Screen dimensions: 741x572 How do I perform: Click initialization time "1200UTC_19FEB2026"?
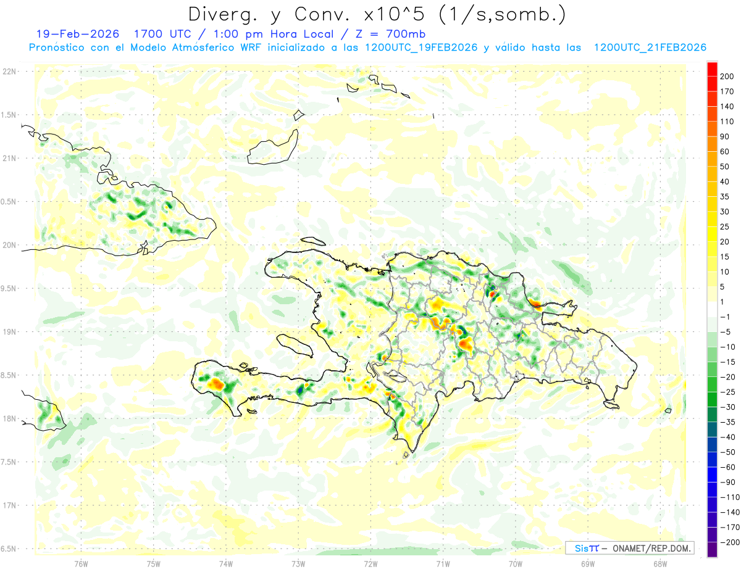[x=421, y=48]
